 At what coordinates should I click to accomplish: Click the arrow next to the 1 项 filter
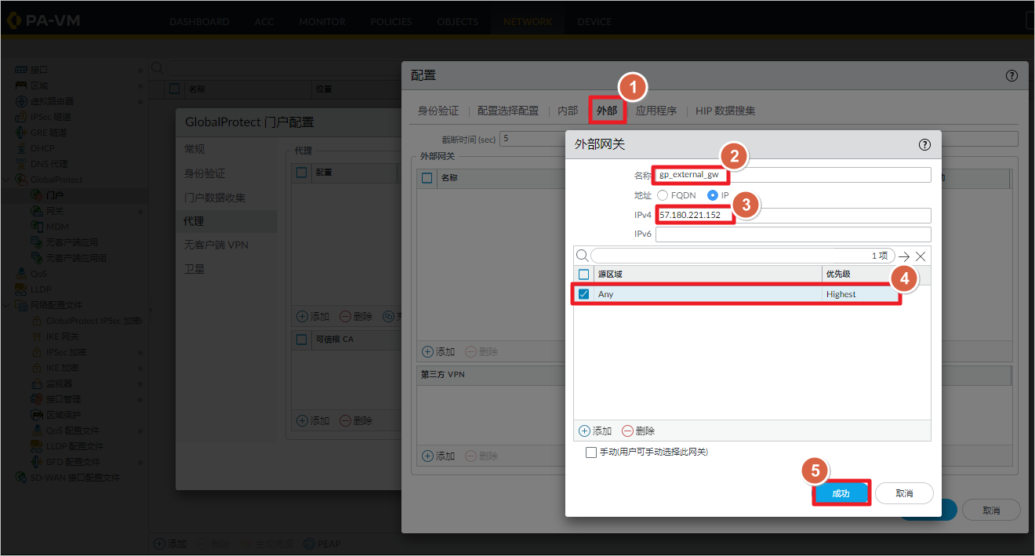904,256
